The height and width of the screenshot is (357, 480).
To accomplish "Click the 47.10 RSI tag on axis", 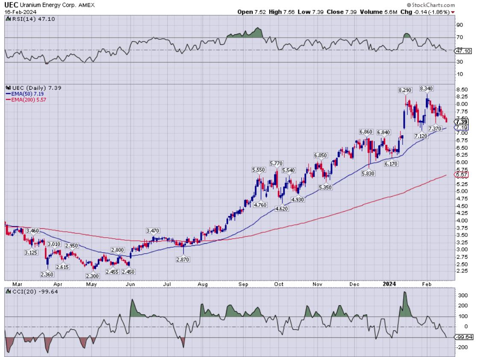I will 463,51.
